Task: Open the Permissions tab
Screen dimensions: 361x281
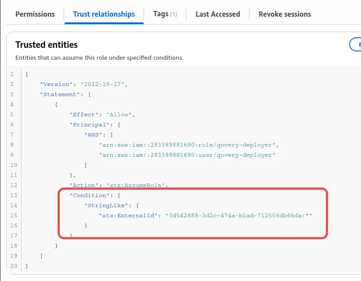Action: pyautogui.click(x=35, y=14)
